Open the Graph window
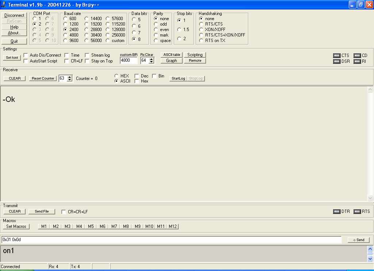 pyautogui.click(x=172, y=61)
